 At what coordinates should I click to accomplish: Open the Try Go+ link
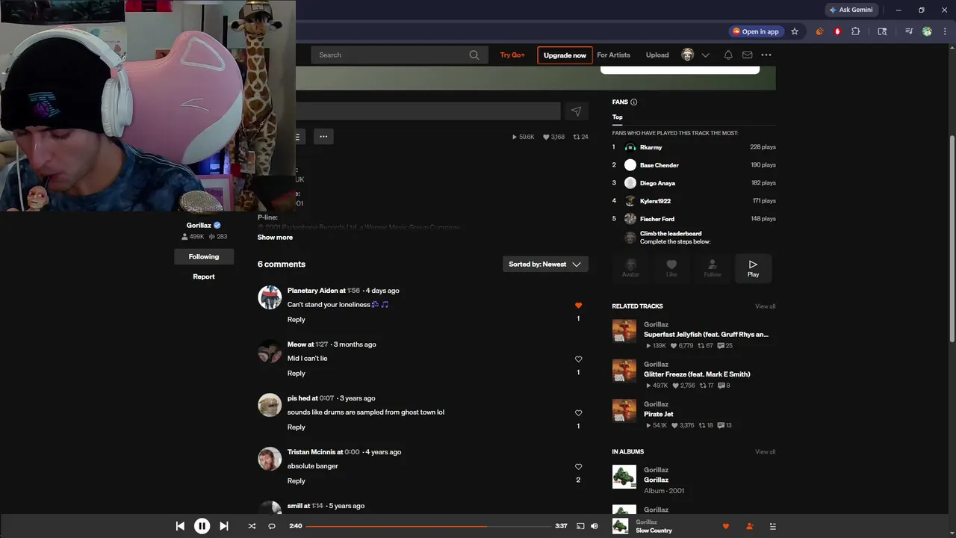coord(512,55)
